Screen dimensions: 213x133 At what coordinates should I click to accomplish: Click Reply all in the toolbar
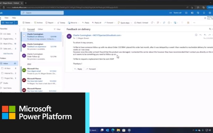click(x=97, y=23)
